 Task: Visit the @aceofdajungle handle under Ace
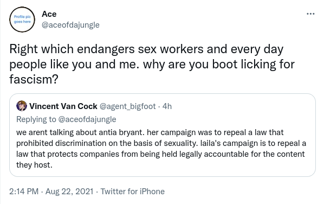tap(70, 25)
